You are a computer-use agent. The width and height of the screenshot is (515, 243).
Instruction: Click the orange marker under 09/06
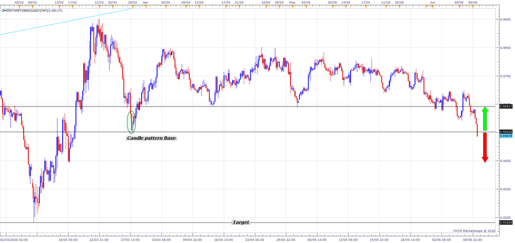(x=473, y=6)
